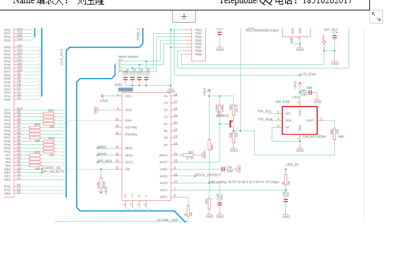Click the DOCK_DETECT net label

(208, 175)
